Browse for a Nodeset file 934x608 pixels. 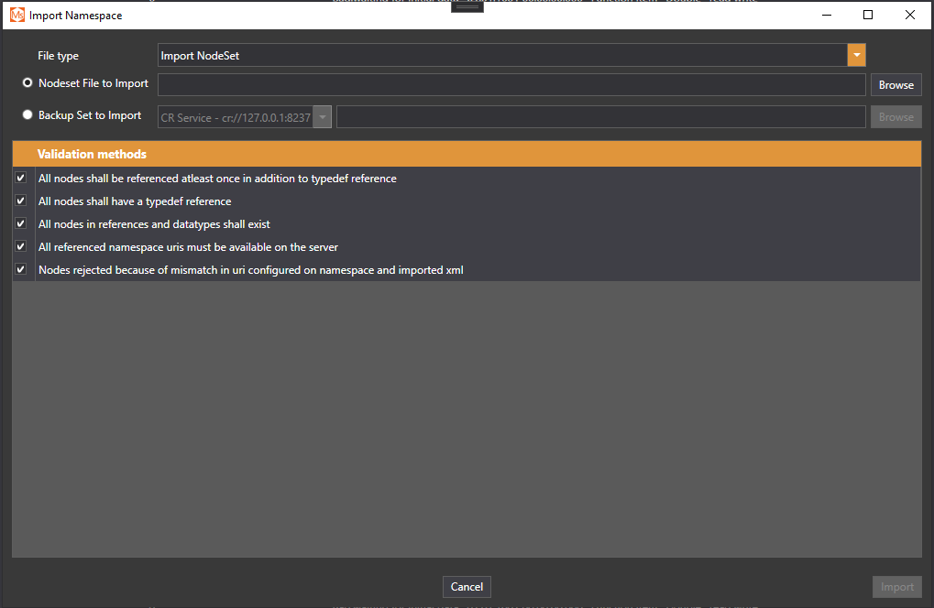[896, 85]
